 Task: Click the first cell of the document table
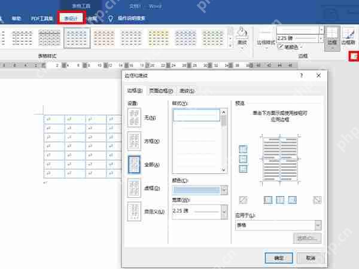54,119
